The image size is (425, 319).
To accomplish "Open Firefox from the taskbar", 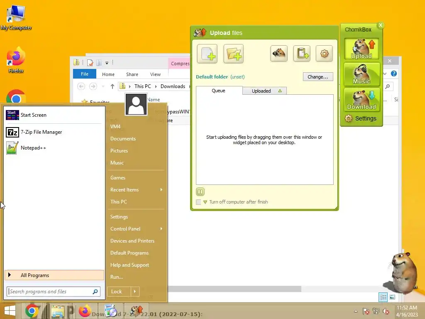I will pyautogui.click(x=85, y=311).
